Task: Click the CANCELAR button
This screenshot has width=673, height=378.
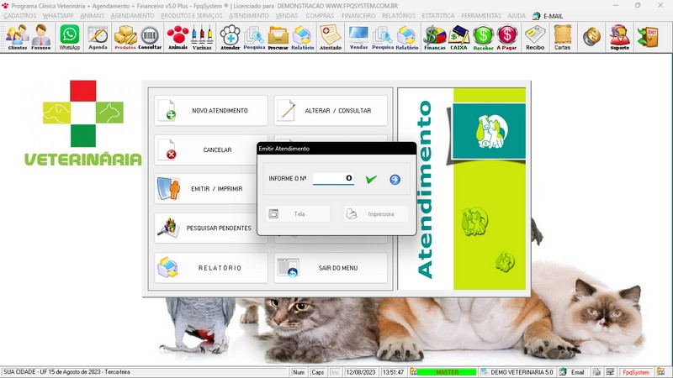Action: point(205,150)
